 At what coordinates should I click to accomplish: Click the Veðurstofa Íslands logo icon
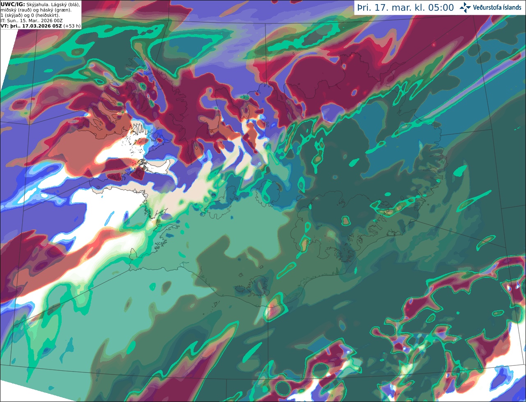click(x=465, y=7)
